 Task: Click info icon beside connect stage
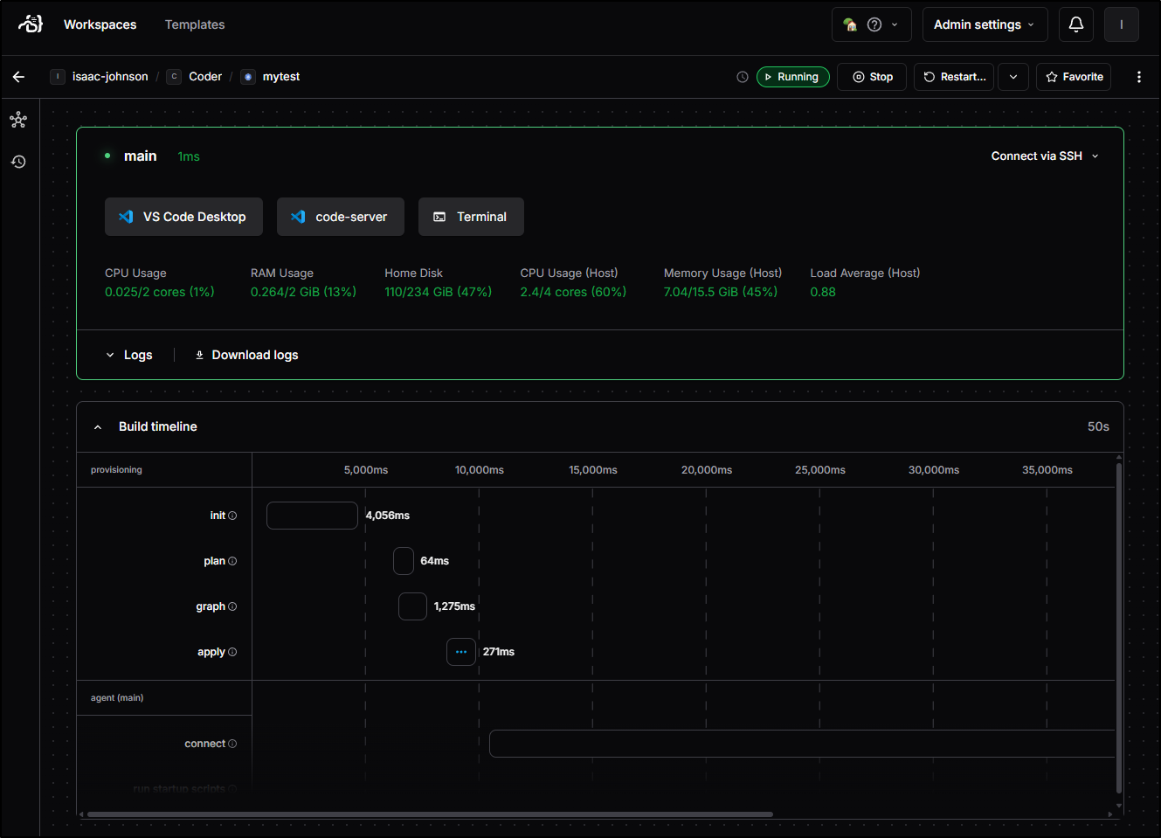tap(232, 744)
